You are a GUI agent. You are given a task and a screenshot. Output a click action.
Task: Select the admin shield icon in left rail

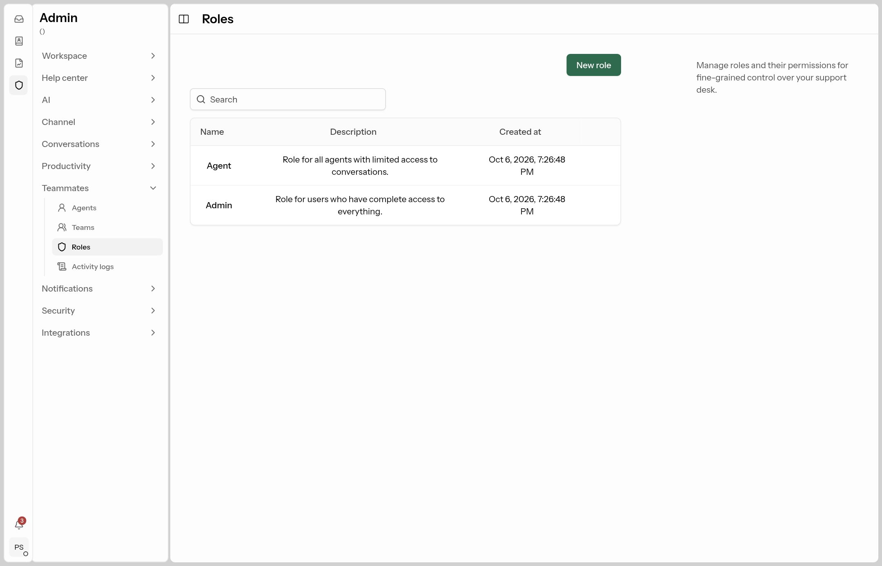click(19, 85)
